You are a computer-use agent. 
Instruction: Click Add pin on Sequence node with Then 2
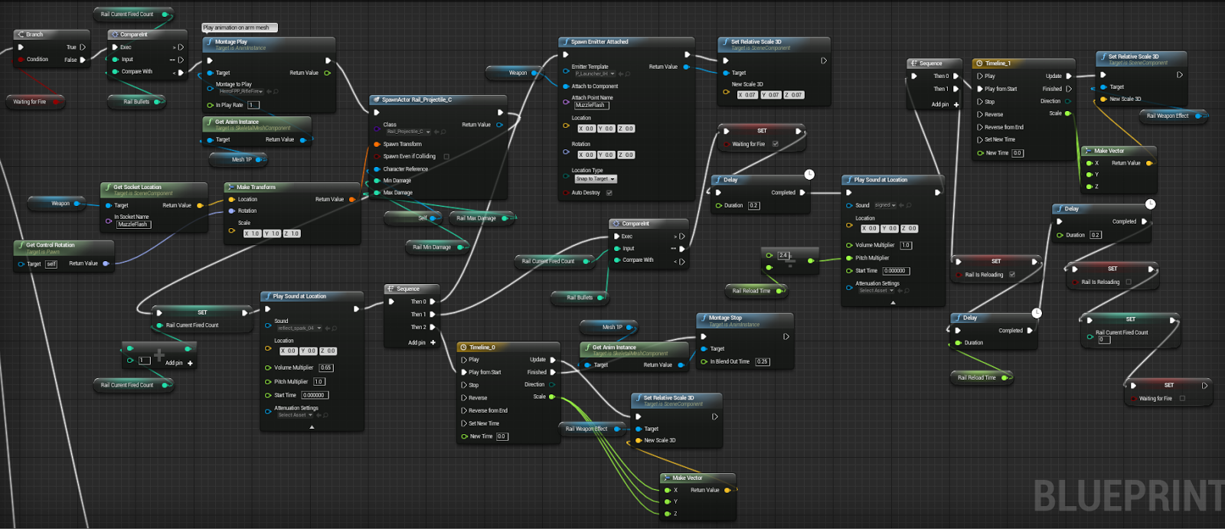coord(421,342)
